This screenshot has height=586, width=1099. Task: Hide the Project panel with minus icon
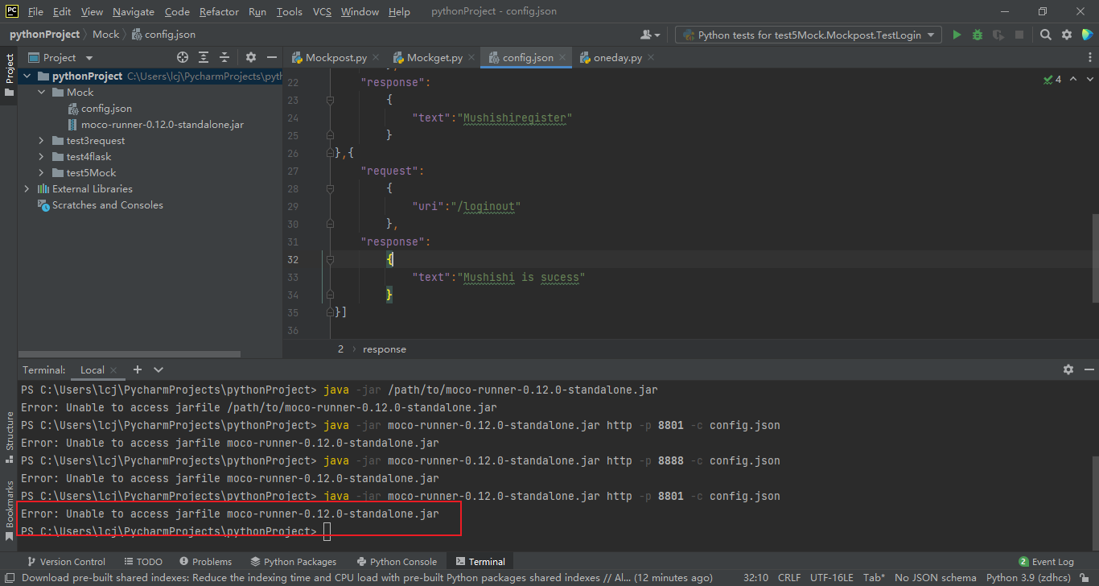271,57
